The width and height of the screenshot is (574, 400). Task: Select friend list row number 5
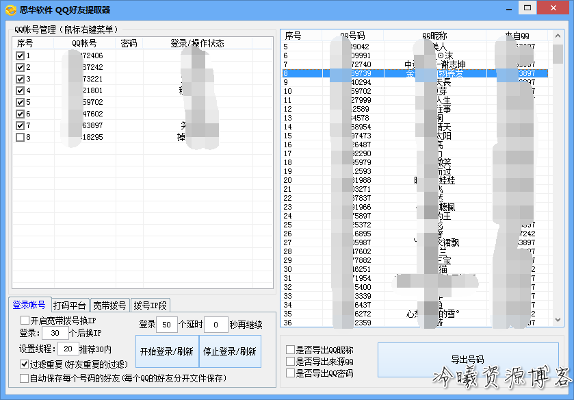pyautogui.click(x=415, y=47)
